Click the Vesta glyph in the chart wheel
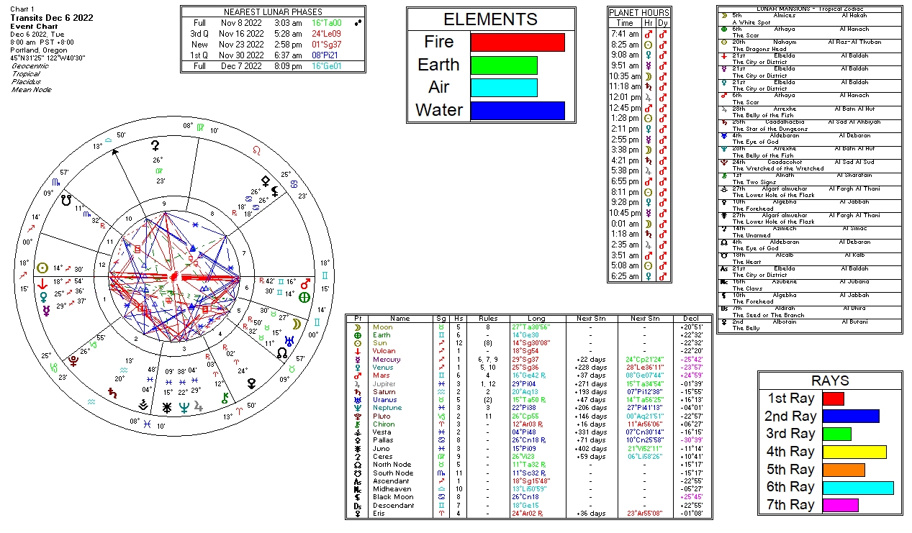The image size is (912, 533). point(143,406)
